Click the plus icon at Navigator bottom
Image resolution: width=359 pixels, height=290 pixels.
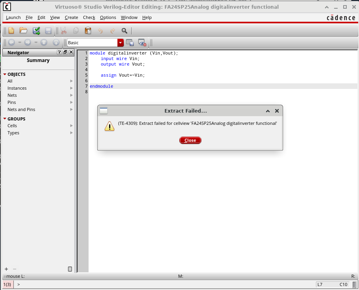pyautogui.click(x=6, y=269)
